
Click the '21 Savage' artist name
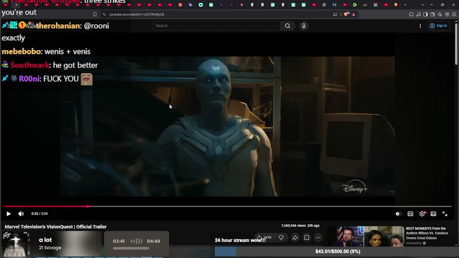tap(50, 248)
